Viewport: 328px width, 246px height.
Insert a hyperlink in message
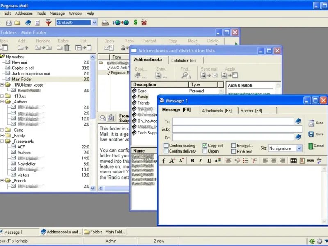[x=310, y=161]
